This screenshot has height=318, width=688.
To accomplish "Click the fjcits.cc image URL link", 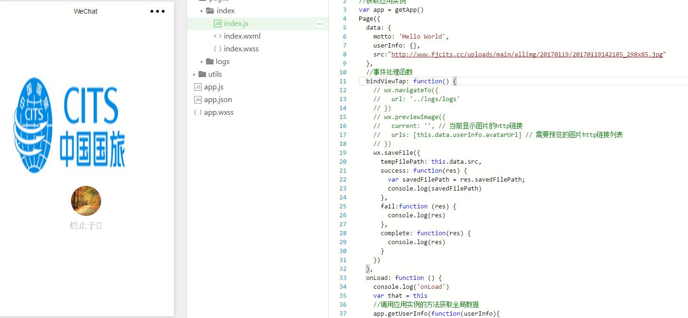I will pos(527,54).
